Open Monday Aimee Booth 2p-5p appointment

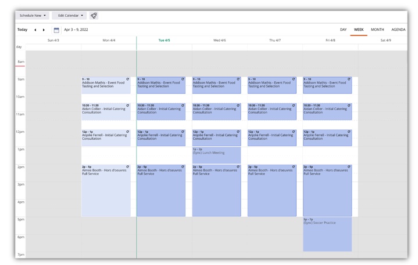106,190
